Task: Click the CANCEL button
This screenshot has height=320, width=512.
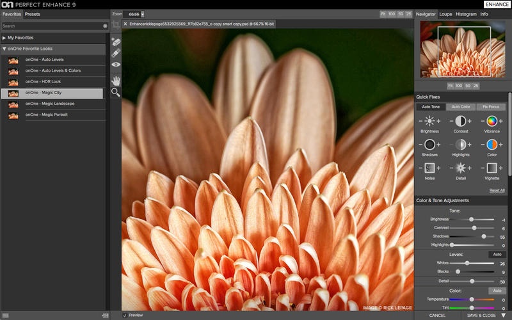Action: point(437,315)
